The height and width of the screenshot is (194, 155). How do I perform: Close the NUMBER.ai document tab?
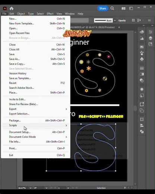pos(119,27)
